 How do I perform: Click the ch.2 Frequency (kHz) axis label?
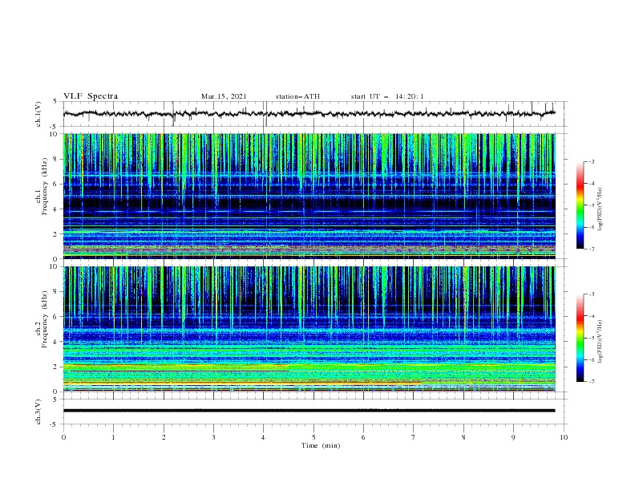point(42,319)
